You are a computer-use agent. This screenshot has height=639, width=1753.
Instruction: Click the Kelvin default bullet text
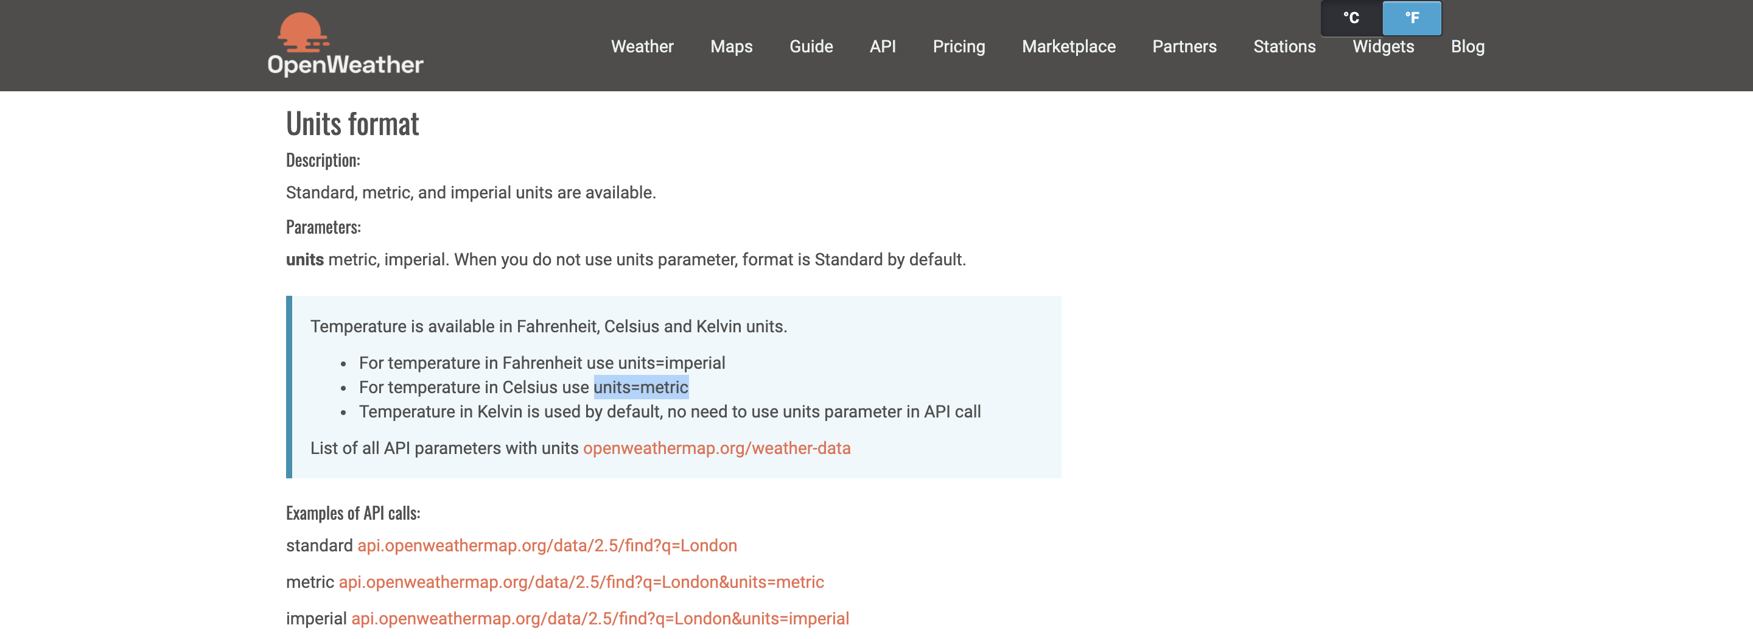670,412
